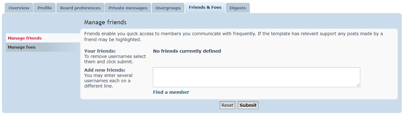Viewport: 404px width, 114px height.
Task: Open the Private messages tab
Action: pos(128,8)
